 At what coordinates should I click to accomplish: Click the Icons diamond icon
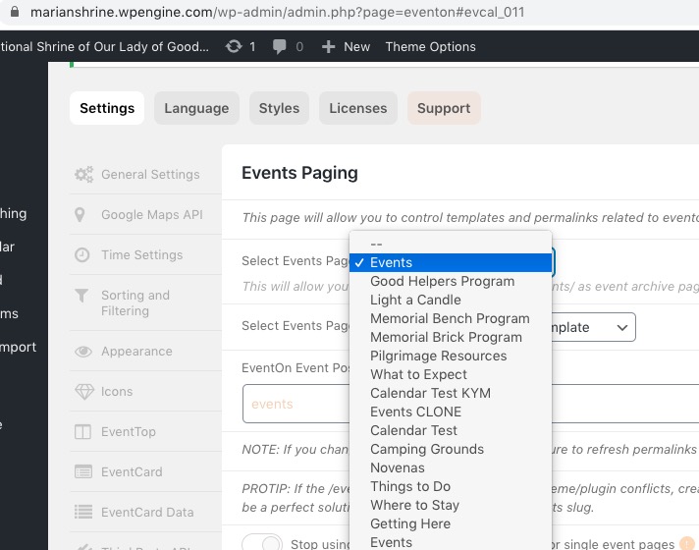point(83,392)
